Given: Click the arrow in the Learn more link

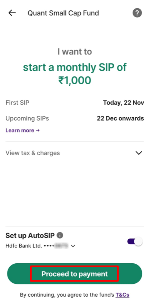Looking at the screenshot, I should [x=38, y=130].
